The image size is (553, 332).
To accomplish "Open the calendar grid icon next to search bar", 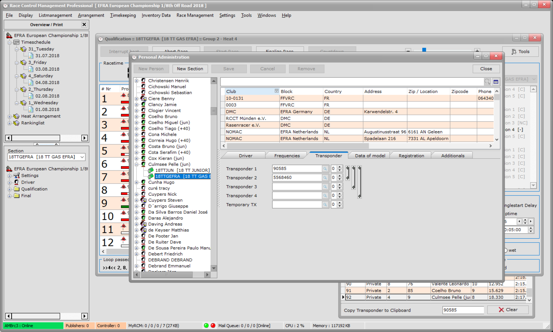I will click(x=496, y=82).
